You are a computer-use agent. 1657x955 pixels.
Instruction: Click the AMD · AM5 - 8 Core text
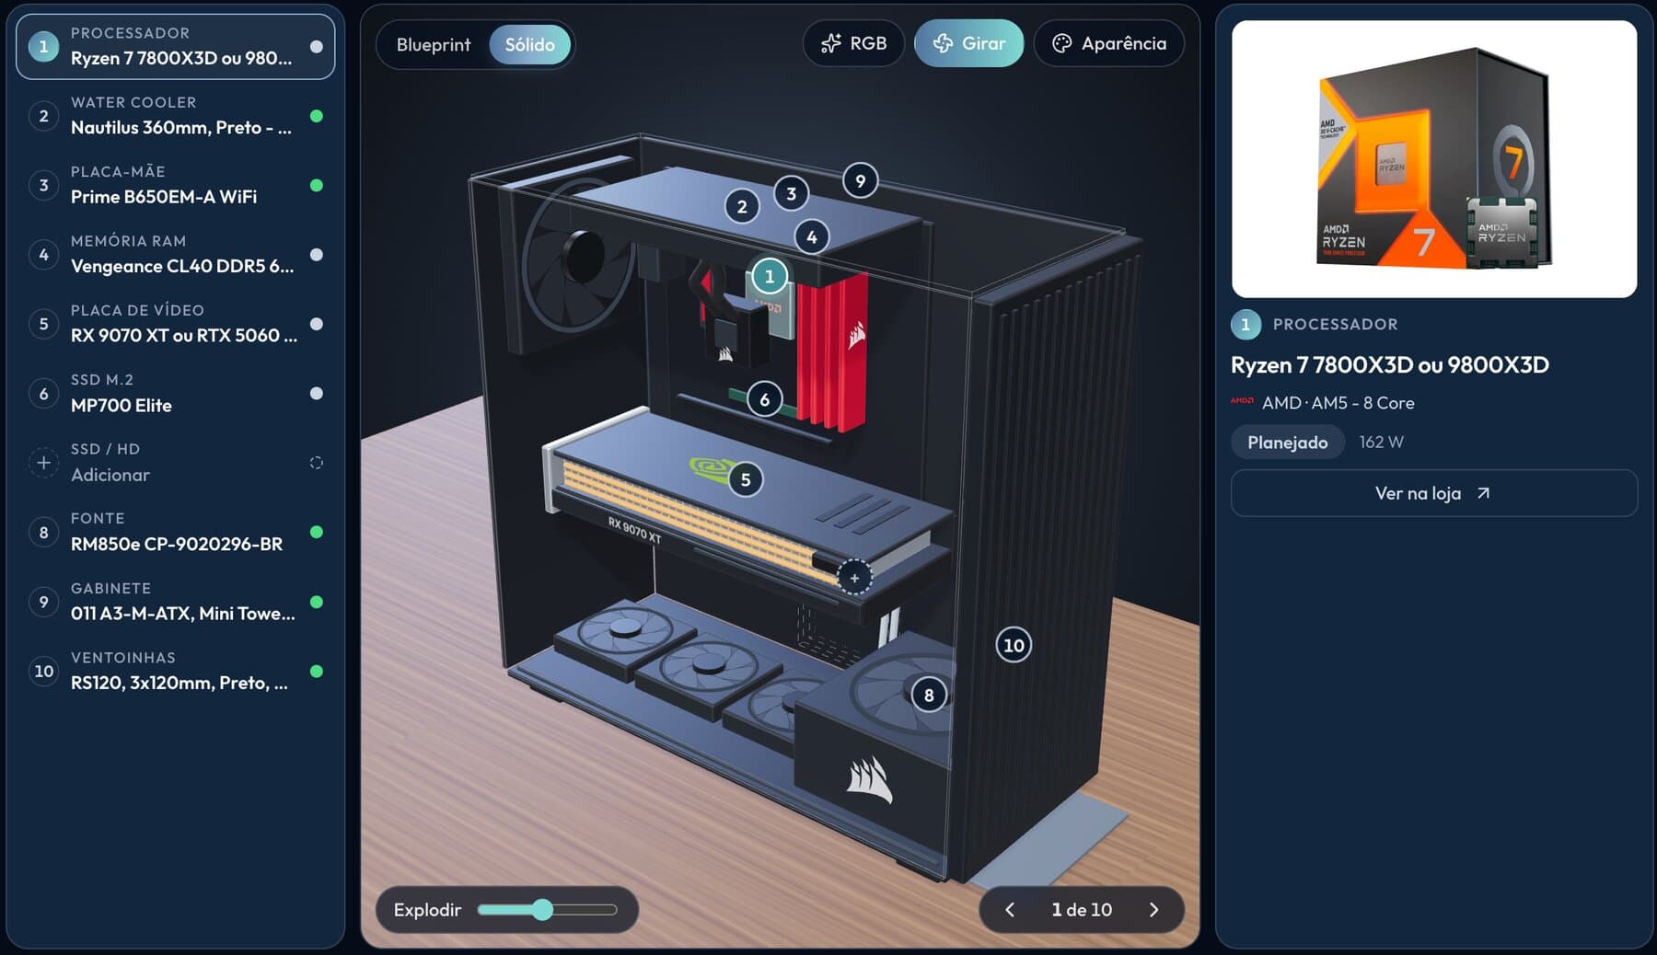coord(1338,403)
